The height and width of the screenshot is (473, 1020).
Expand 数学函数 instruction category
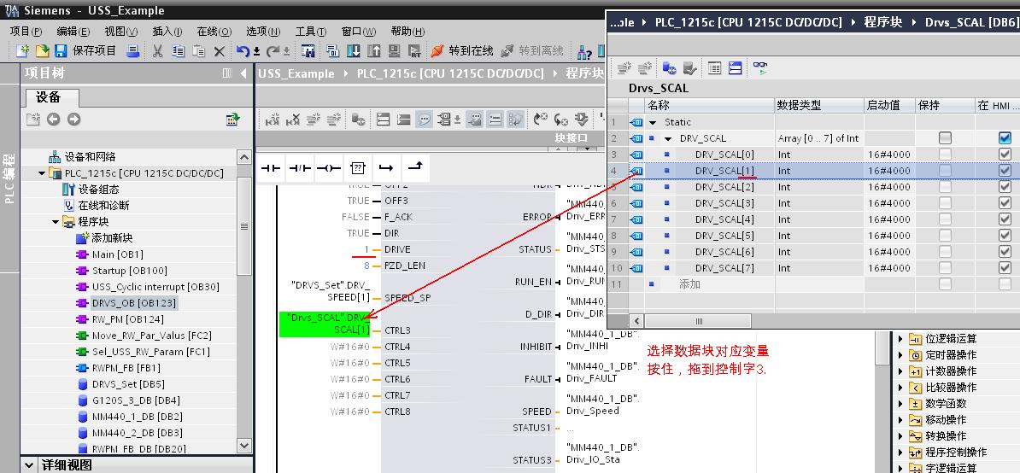point(900,404)
